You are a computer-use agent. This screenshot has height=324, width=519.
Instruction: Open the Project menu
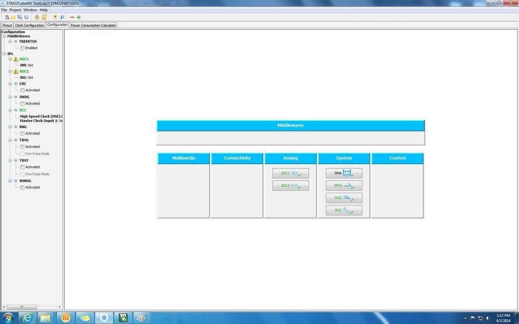pos(15,10)
